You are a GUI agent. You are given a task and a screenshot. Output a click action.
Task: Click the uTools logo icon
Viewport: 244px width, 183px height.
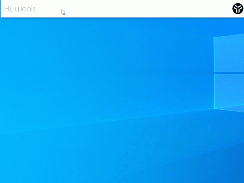[238, 9]
